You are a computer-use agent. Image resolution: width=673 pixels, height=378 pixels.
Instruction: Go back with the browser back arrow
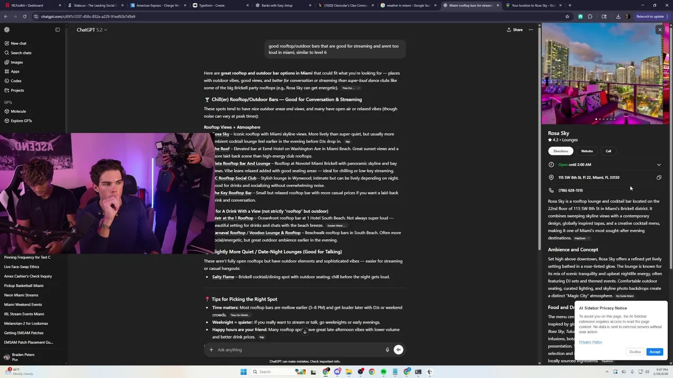coord(6,16)
